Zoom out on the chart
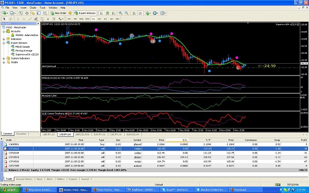 click(x=127, y=13)
